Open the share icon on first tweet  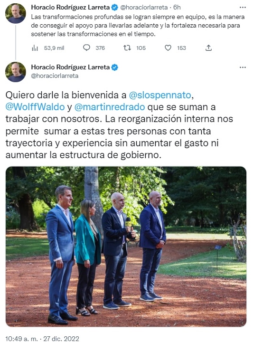click(x=208, y=48)
